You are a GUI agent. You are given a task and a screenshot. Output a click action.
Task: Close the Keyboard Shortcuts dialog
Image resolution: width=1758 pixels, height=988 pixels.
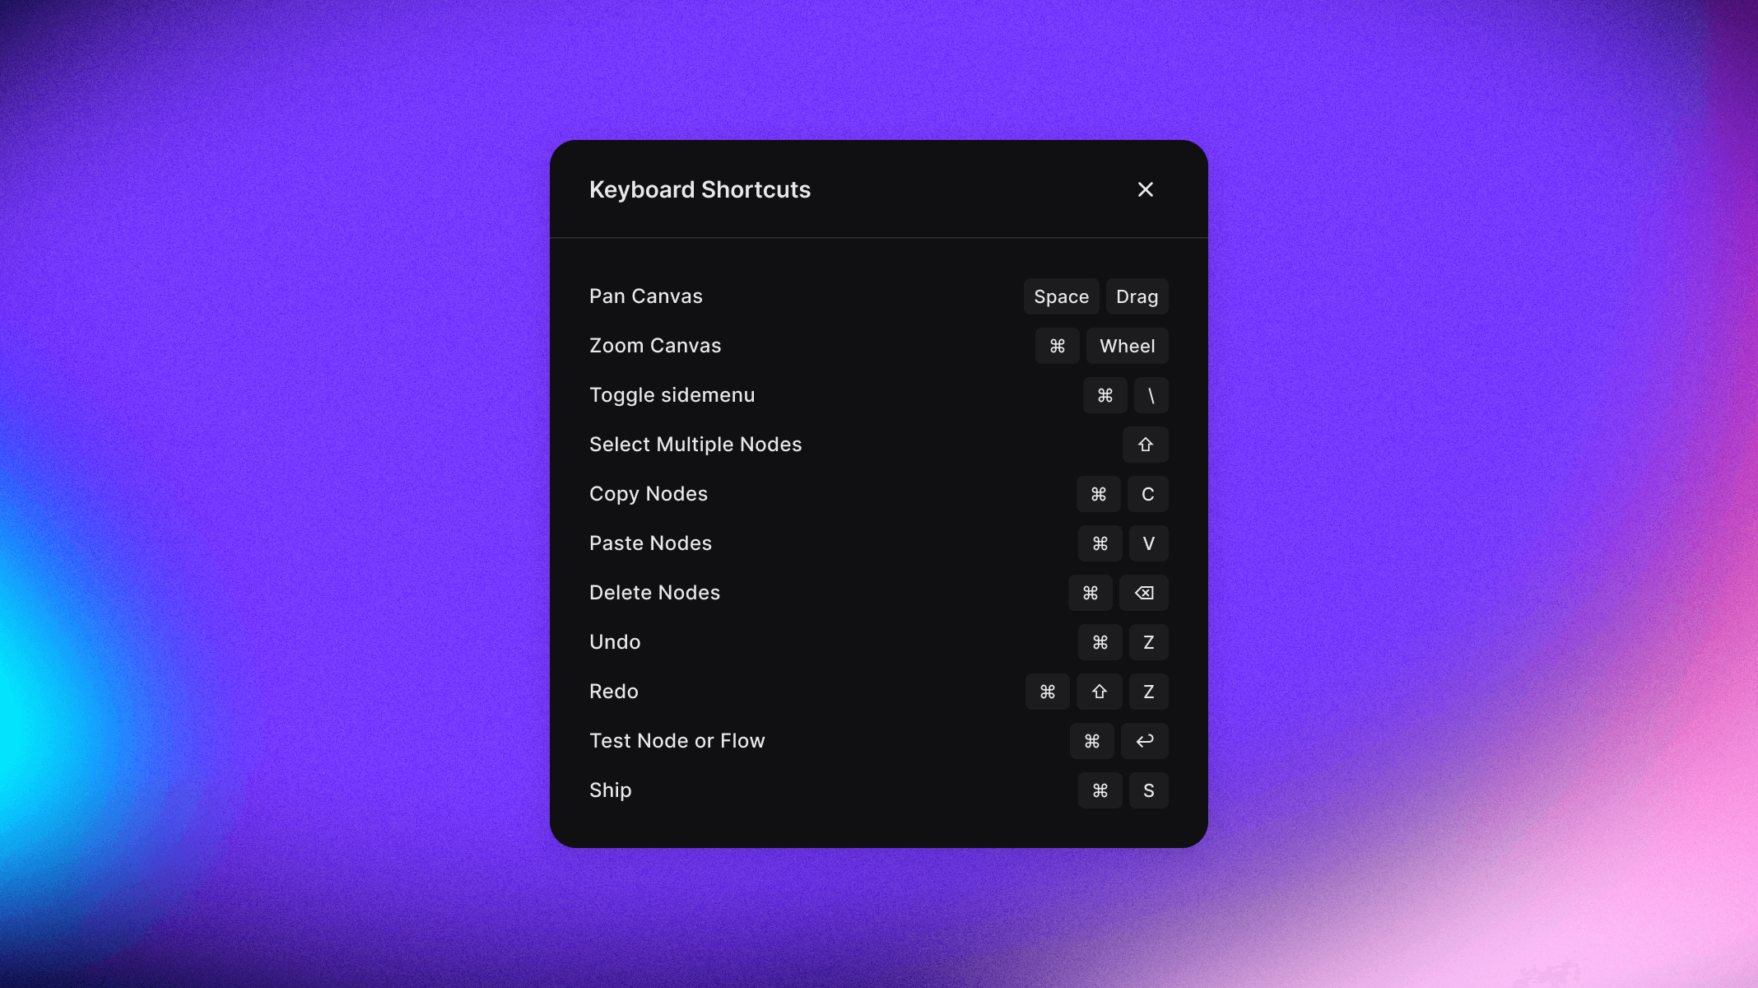1145,189
